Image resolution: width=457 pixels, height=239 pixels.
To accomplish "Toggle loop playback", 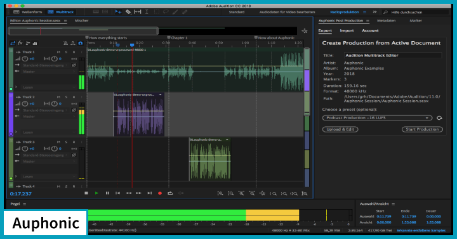I will coord(170,193).
